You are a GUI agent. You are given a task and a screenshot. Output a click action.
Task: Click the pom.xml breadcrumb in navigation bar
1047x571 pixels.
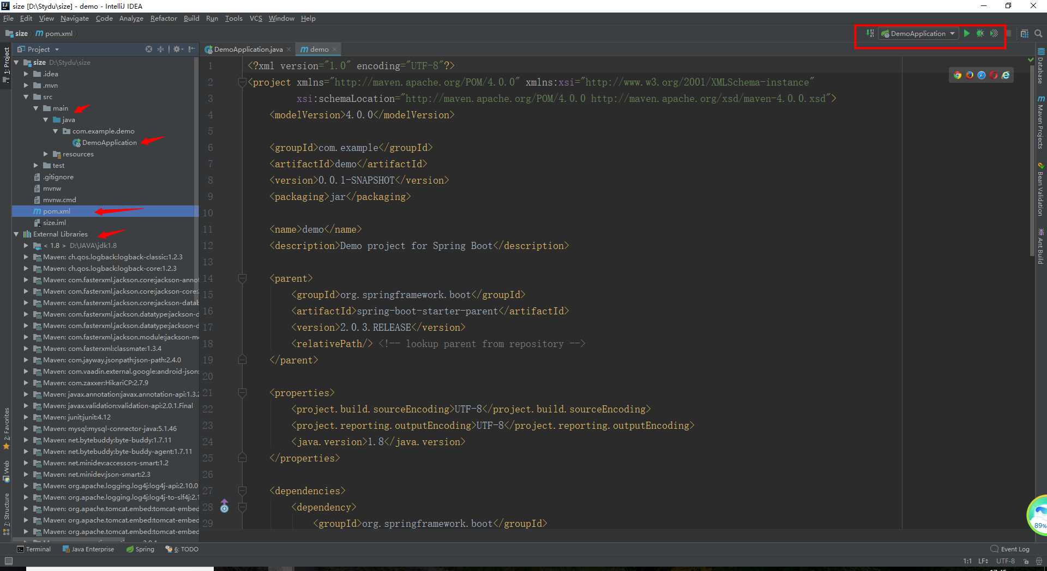pyautogui.click(x=55, y=33)
